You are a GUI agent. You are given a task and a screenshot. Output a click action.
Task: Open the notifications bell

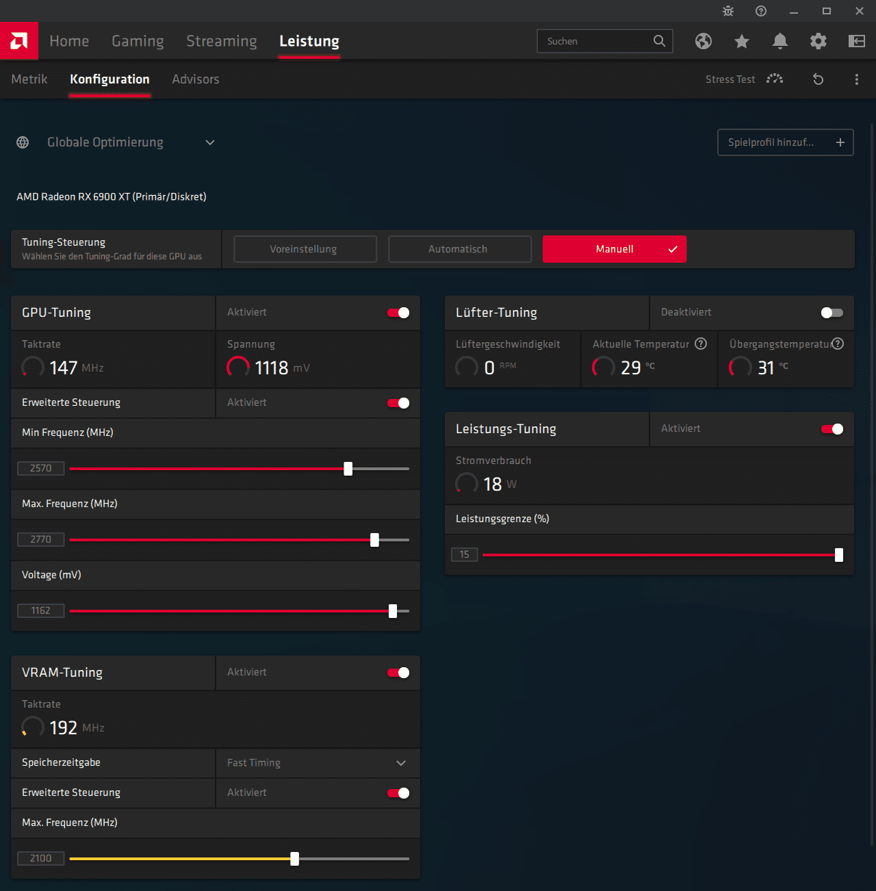[780, 41]
